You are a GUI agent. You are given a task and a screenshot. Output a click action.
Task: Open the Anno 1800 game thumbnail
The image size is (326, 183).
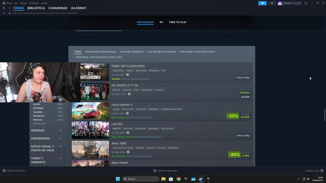click(90, 149)
